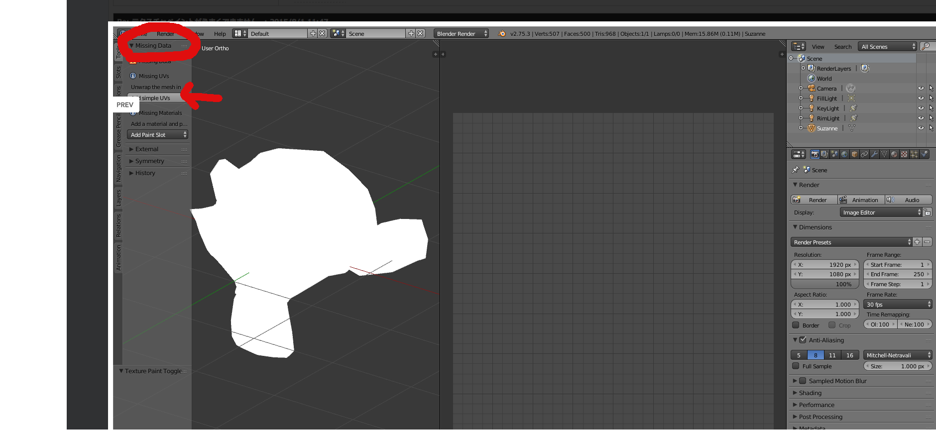Expand the Camera node in outliner

tap(801, 88)
